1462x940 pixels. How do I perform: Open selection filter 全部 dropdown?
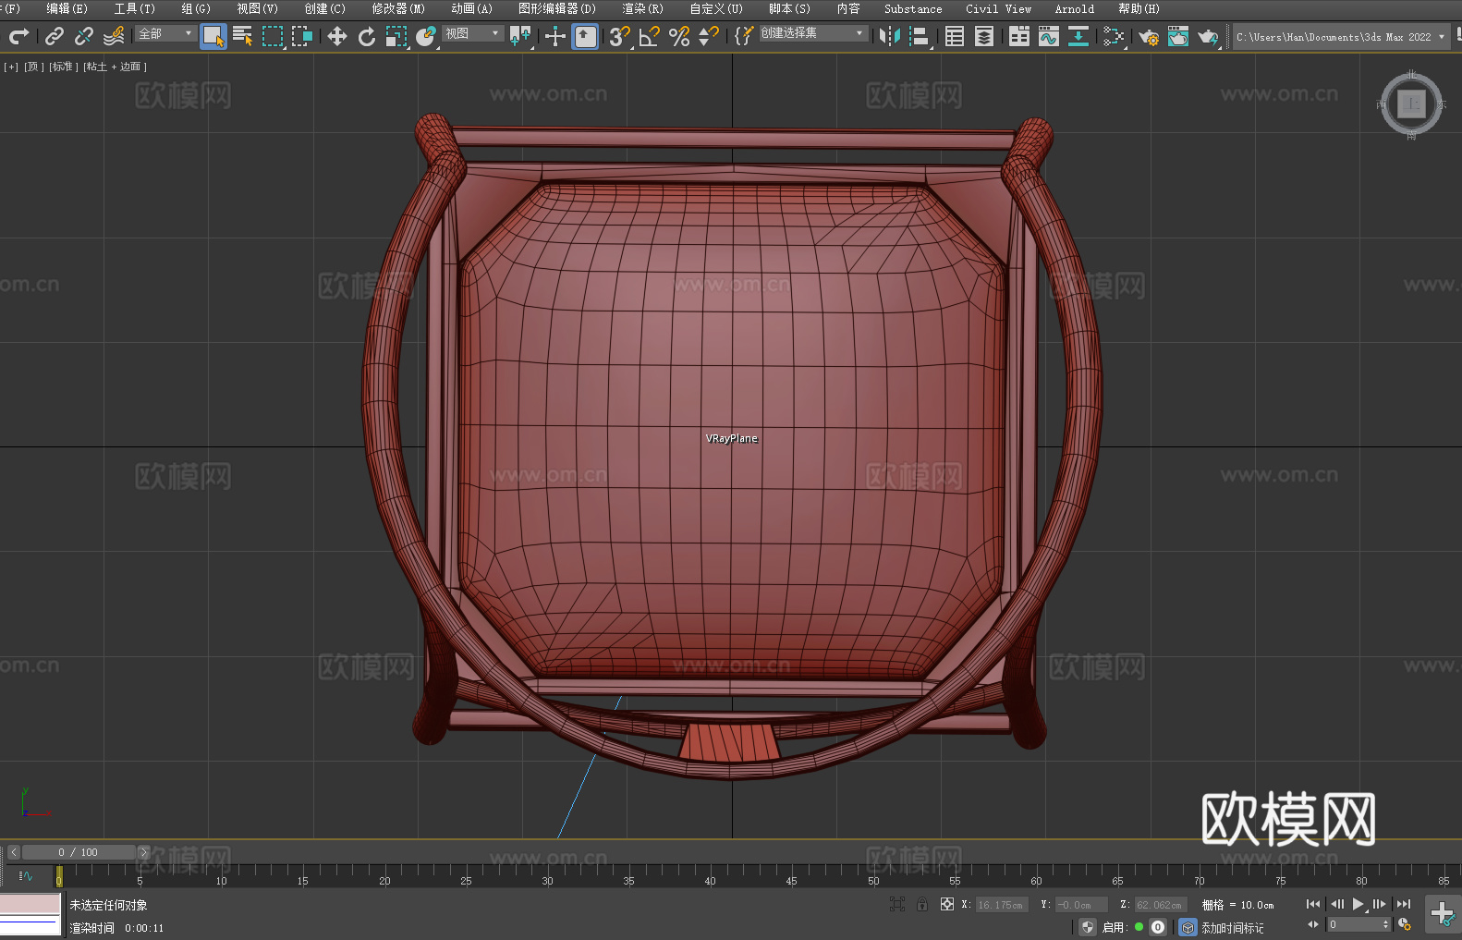click(165, 33)
